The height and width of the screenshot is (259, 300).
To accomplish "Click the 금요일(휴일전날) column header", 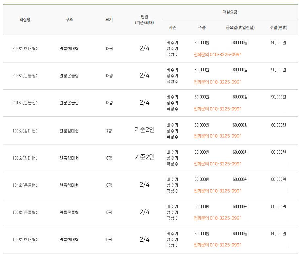I will tap(240, 27).
